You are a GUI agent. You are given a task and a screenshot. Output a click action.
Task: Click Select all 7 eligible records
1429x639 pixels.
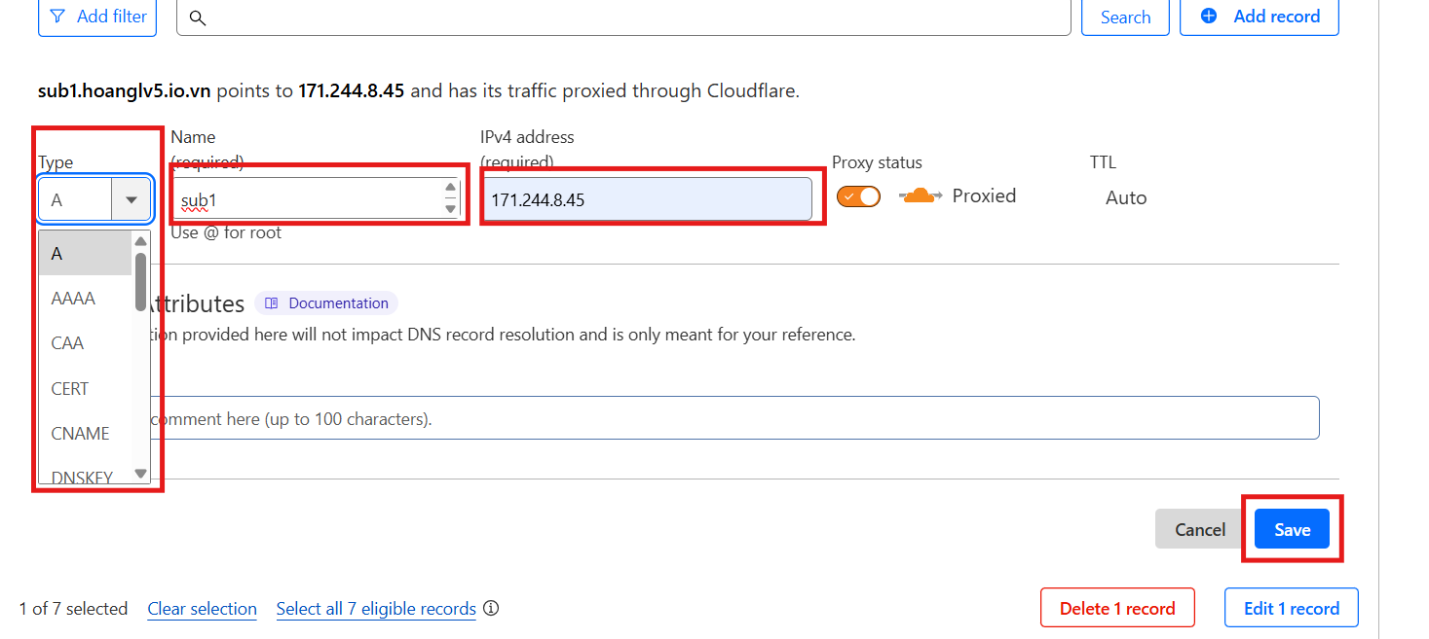(376, 609)
